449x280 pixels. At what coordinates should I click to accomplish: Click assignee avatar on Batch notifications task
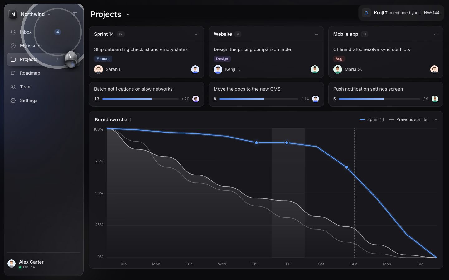pyautogui.click(x=196, y=99)
